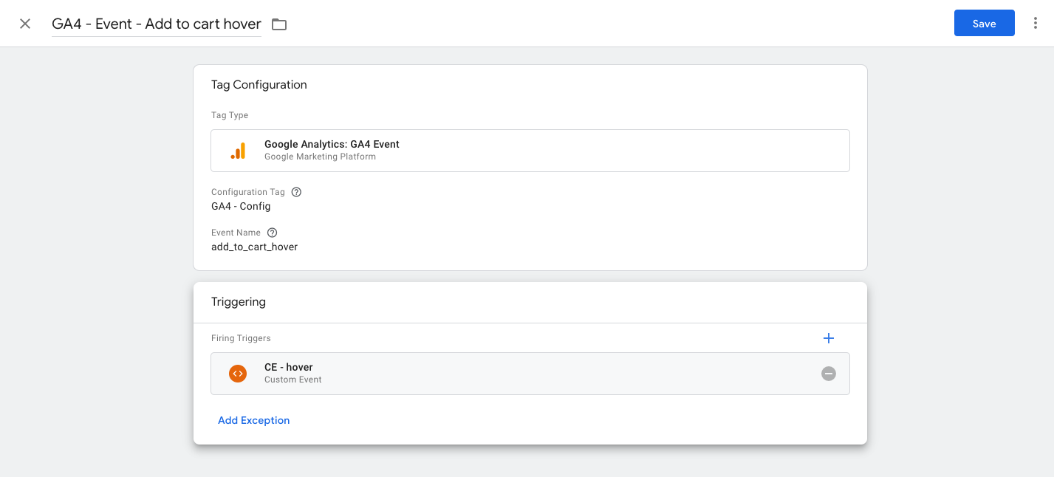Click the Tag Type label
The height and width of the screenshot is (477, 1054).
pyautogui.click(x=230, y=115)
